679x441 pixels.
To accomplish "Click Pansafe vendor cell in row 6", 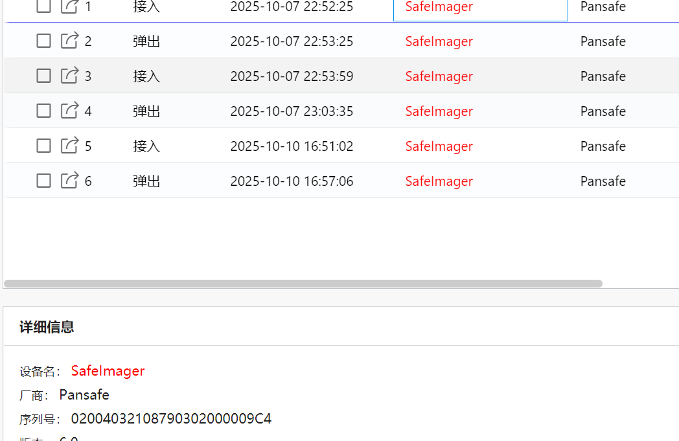I will pyautogui.click(x=603, y=181).
